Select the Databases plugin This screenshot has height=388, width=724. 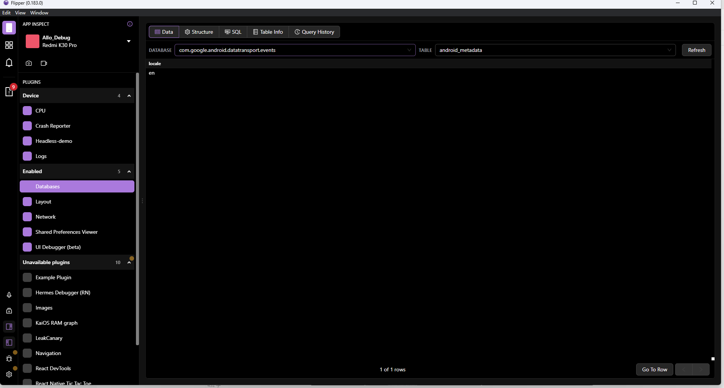(77, 186)
